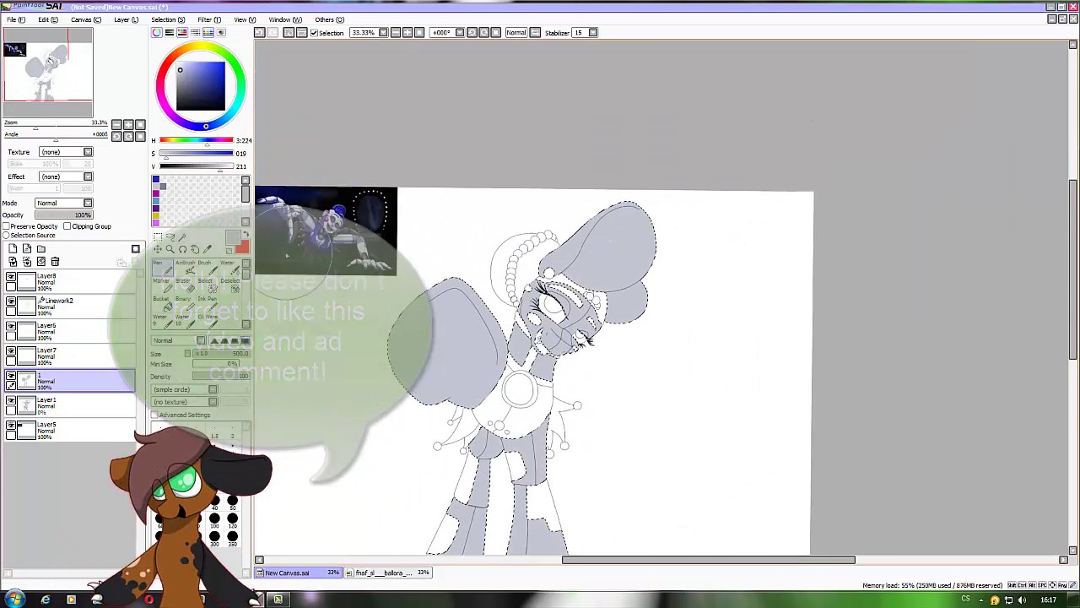Viewport: 1080px width, 608px height.
Task: Click the transfer down layer icon
Action: pyautogui.click(x=13, y=262)
